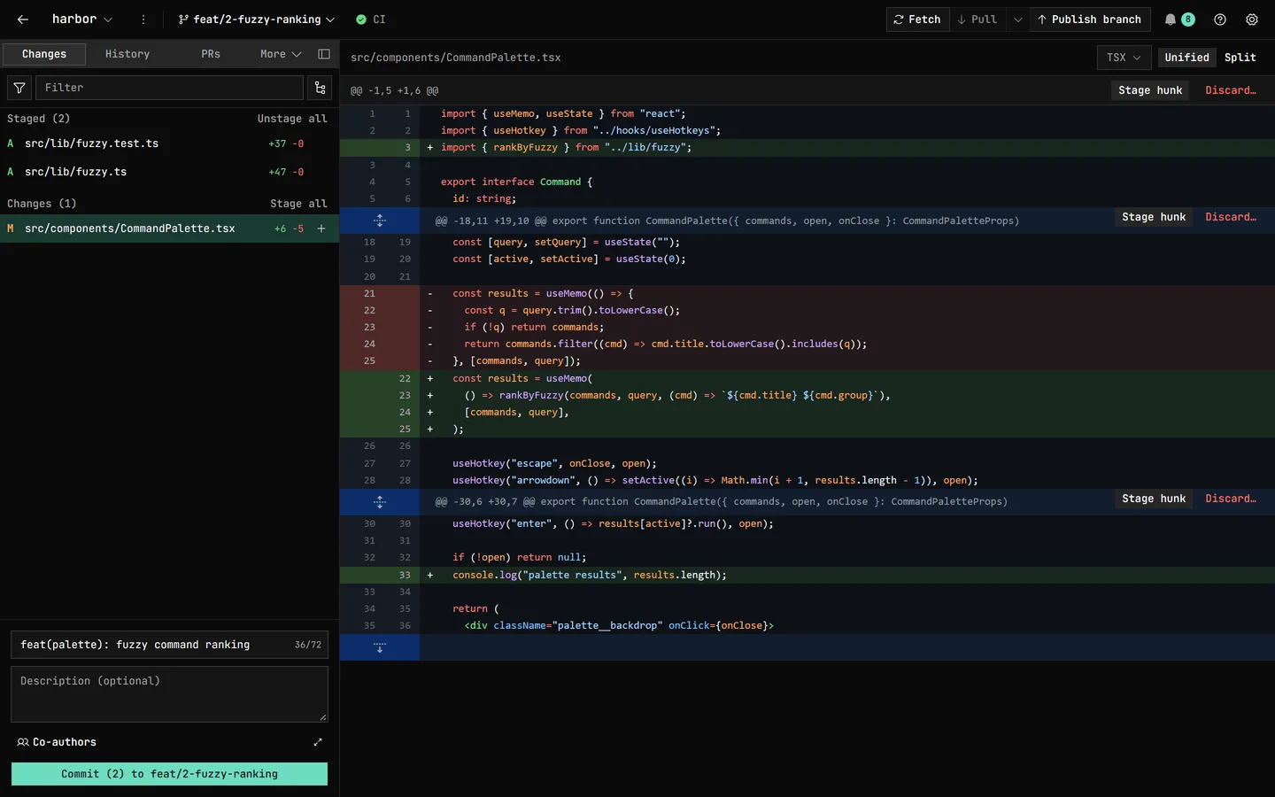Switch diff to Unified view
Viewport: 1275px width, 797px height.
[x=1186, y=58]
